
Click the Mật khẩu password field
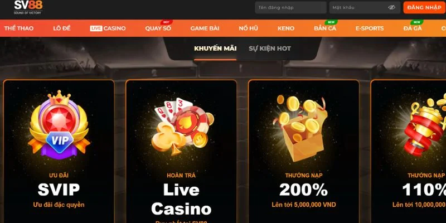(365, 7)
